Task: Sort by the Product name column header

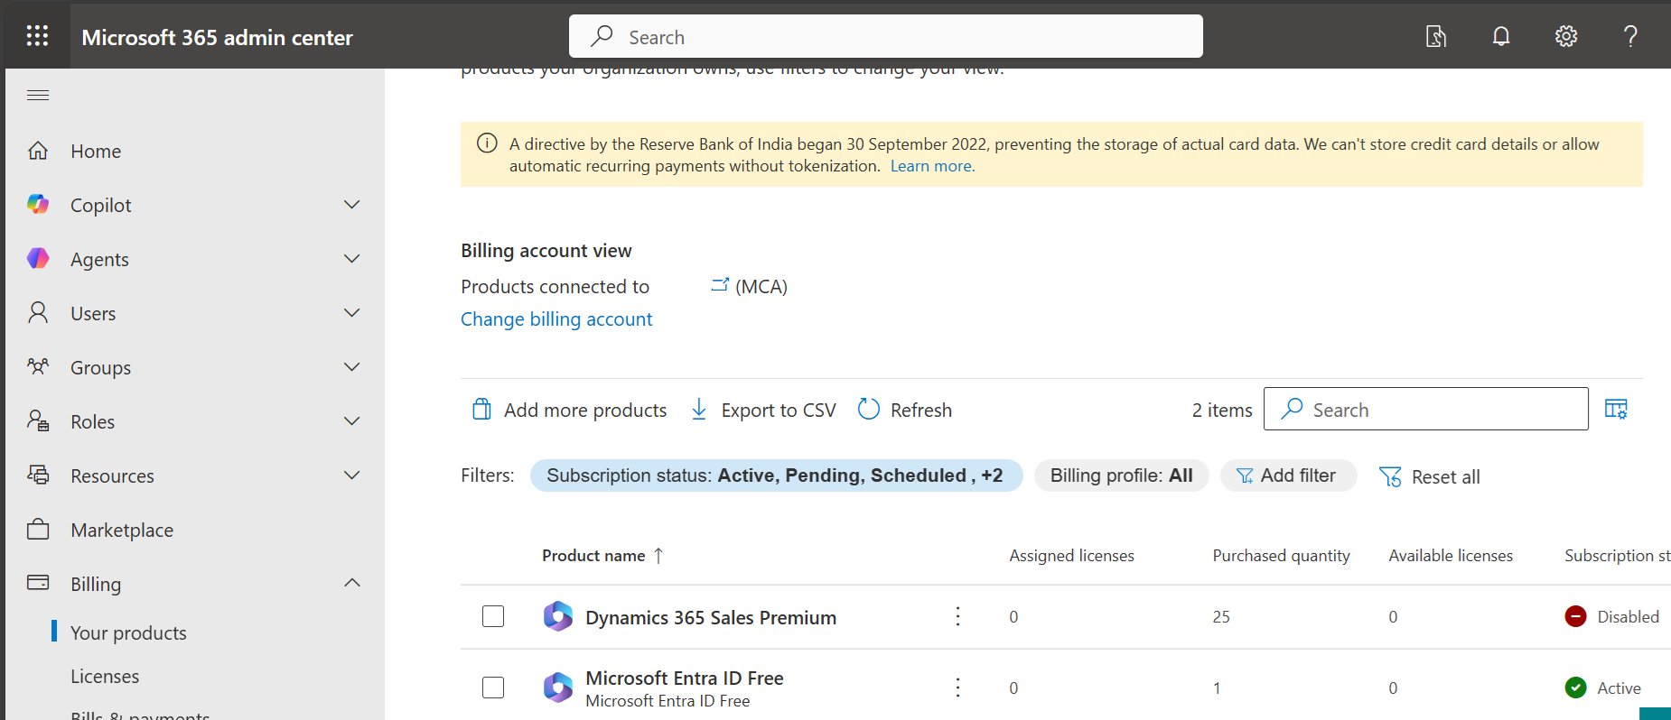Action: [593, 556]
